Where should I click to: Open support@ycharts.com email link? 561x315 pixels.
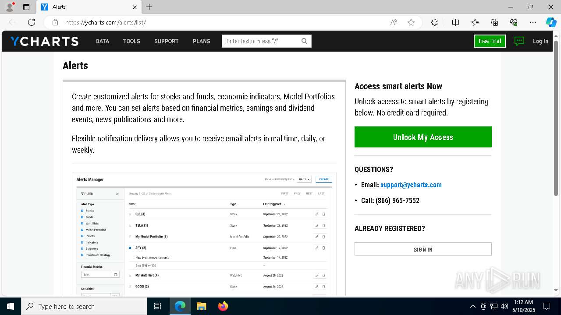pyautogui.click(x=411, y=185)
